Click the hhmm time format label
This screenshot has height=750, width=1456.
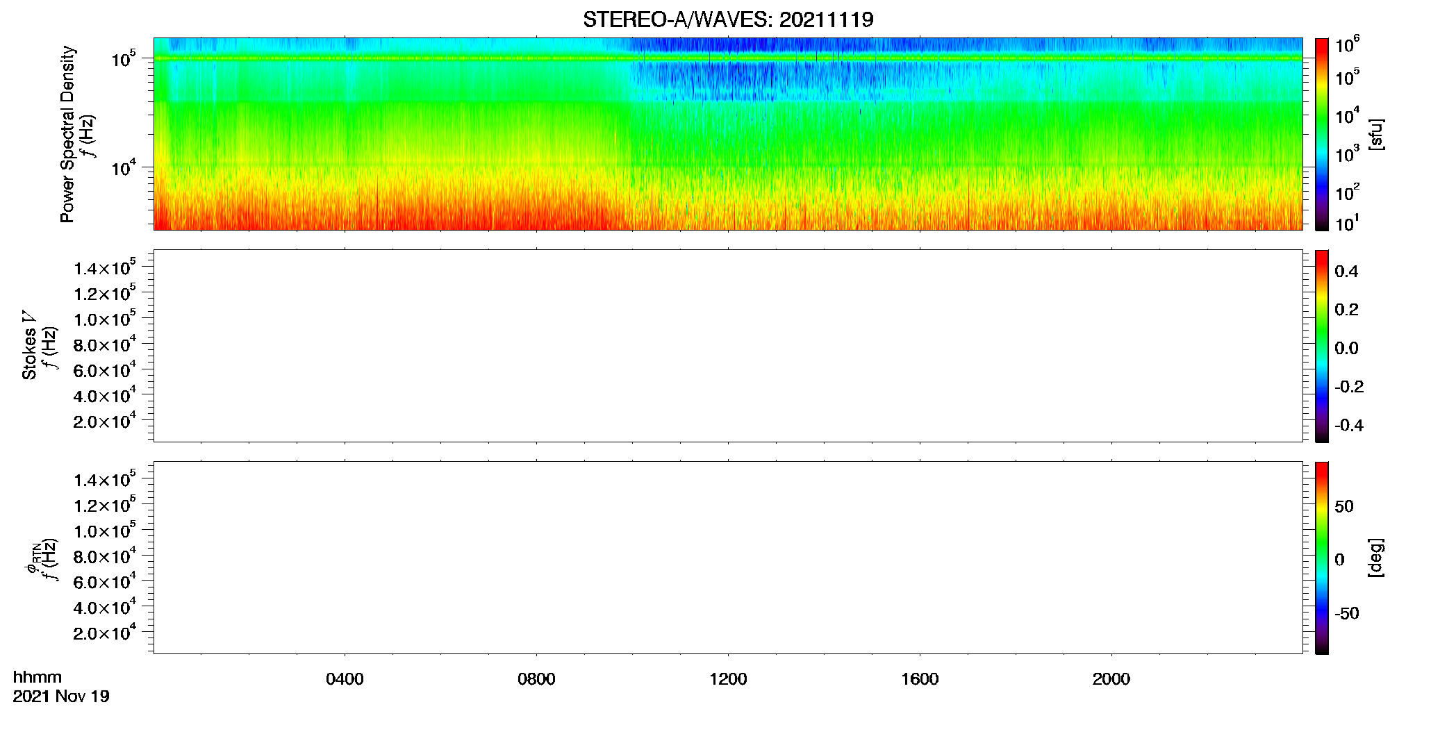38,677
